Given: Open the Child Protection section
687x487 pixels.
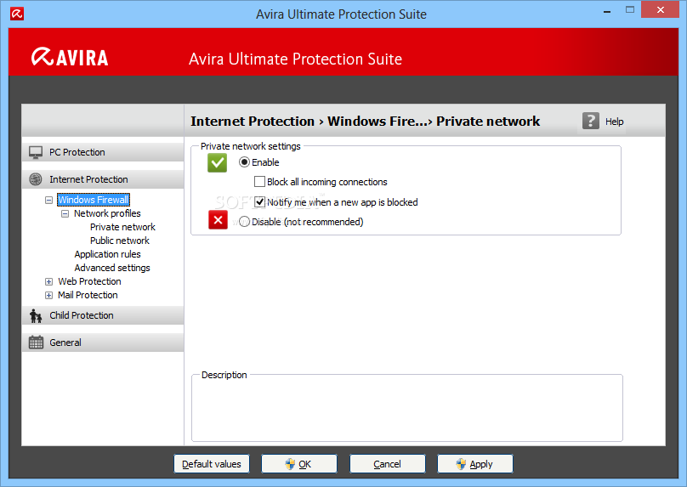Looking at the screenshot, I should coord(103,315).
